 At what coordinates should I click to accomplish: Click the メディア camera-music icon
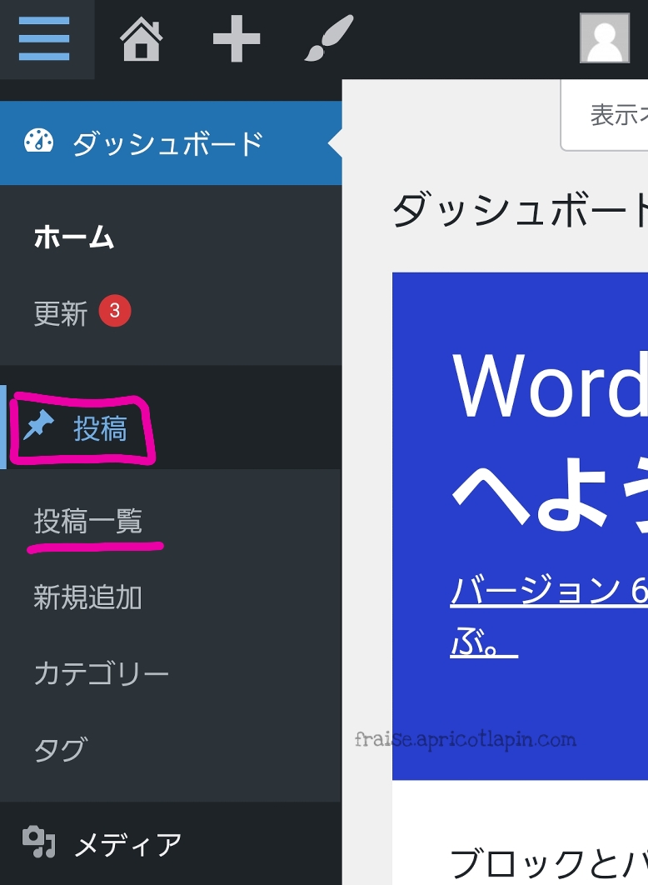[38, 842]
